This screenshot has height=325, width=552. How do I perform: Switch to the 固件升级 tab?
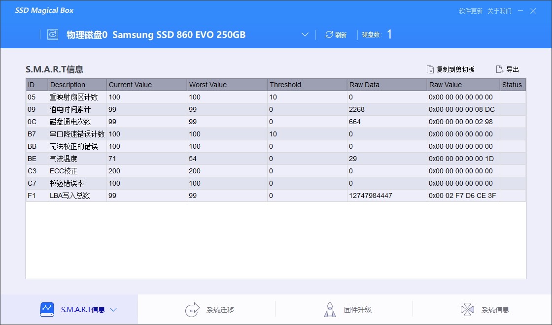click(x=344, y=310)
